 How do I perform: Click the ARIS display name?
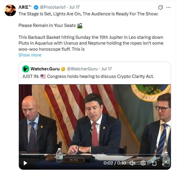[x=25, y=7]
